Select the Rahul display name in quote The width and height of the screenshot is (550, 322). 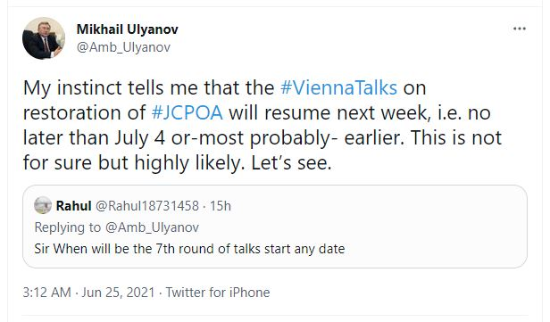pos(73,206)
